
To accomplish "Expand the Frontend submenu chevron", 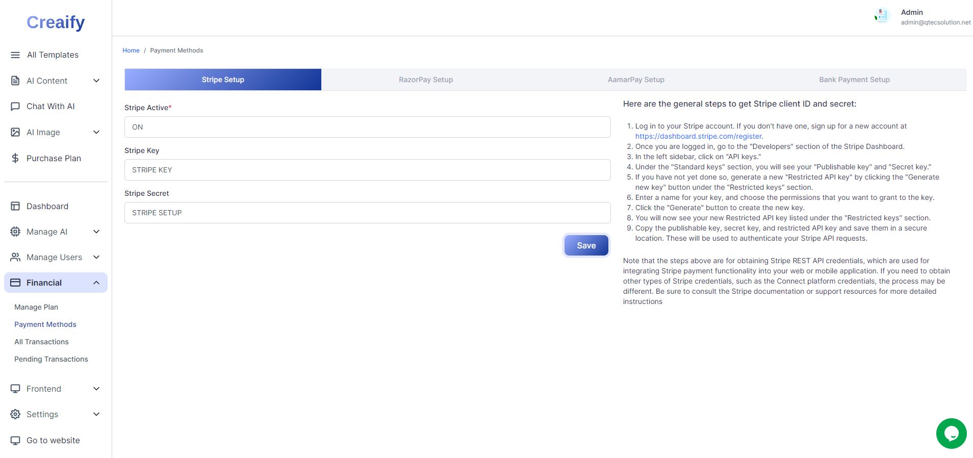I will pos(96,389).
